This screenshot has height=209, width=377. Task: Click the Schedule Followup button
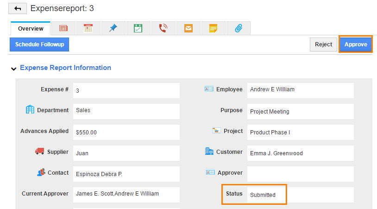39,44
